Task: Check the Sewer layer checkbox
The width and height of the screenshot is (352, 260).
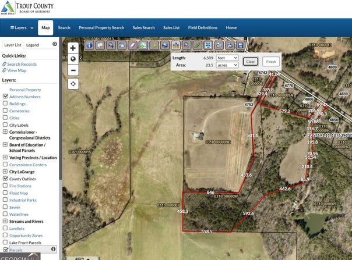Action: (5, 206)
